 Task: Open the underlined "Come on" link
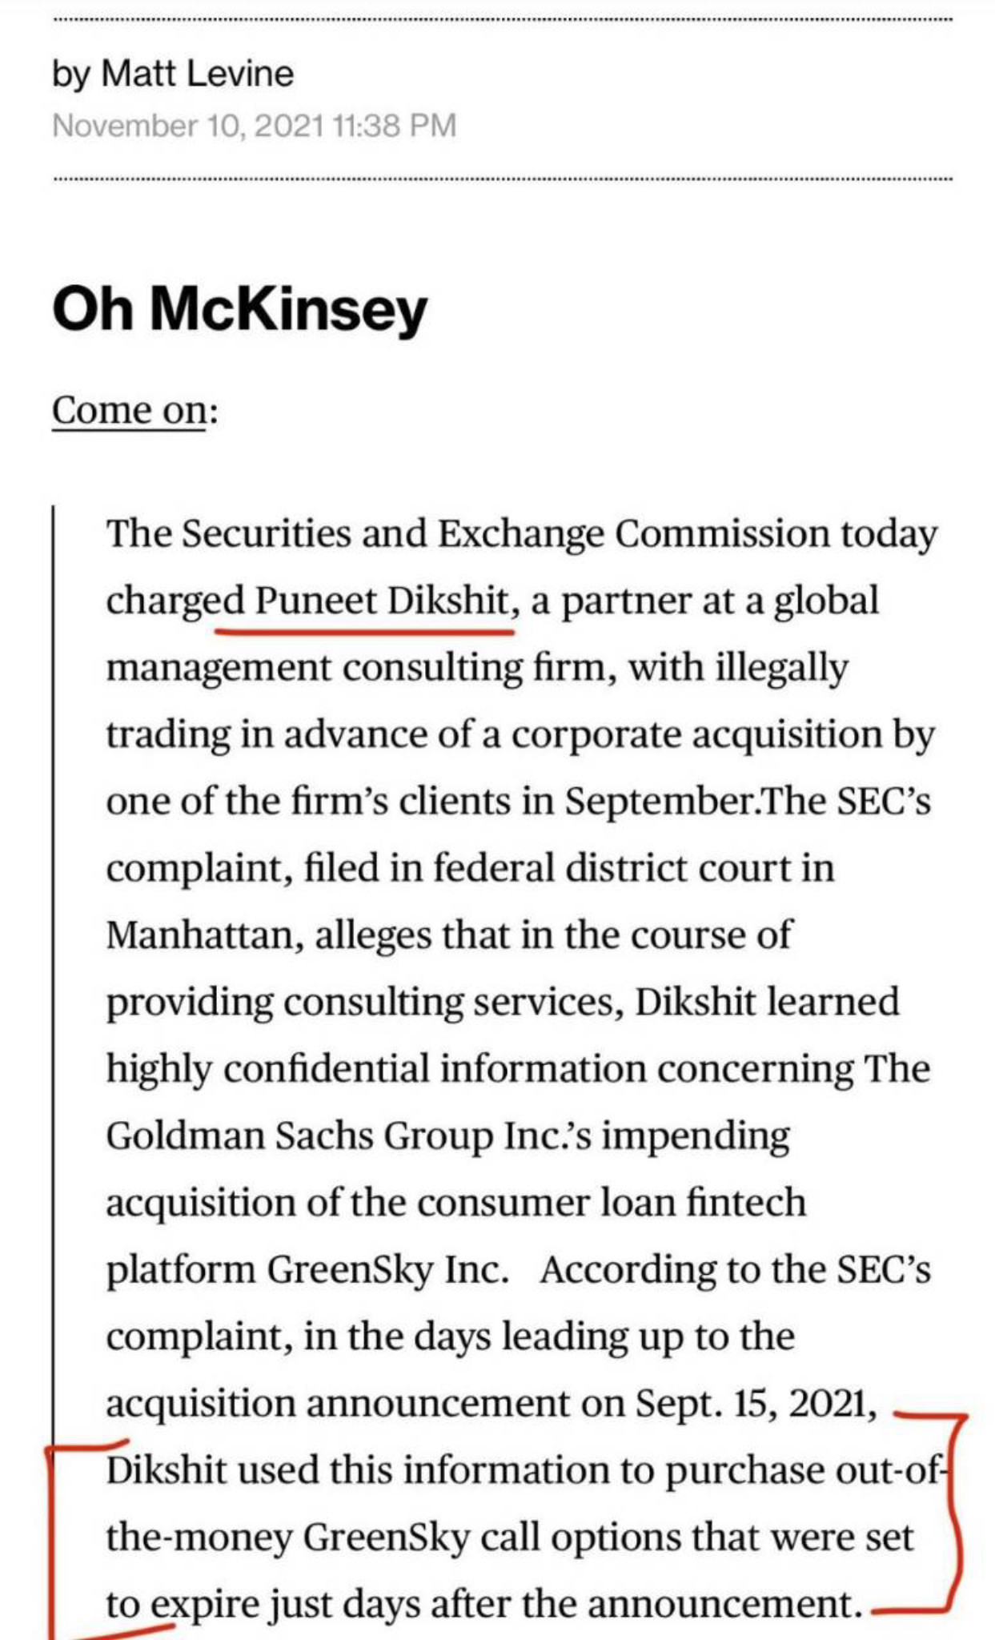(x=129, y=411)
